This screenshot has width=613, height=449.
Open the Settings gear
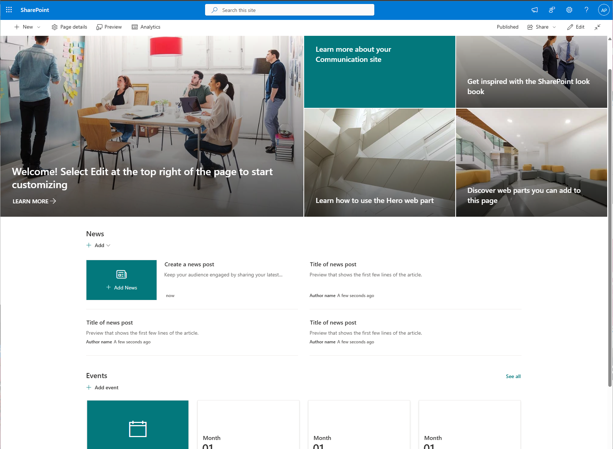click(x=569, y=10)
